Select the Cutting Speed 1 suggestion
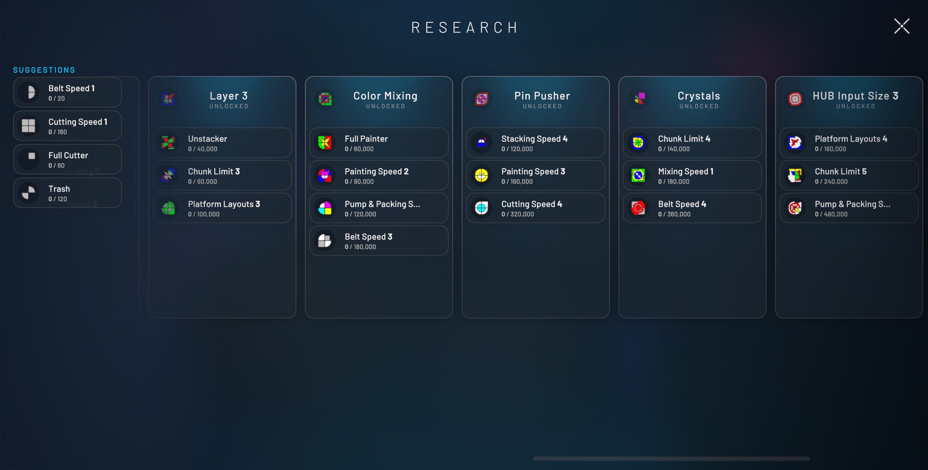 pyautogui.click(x=67, y=126)
